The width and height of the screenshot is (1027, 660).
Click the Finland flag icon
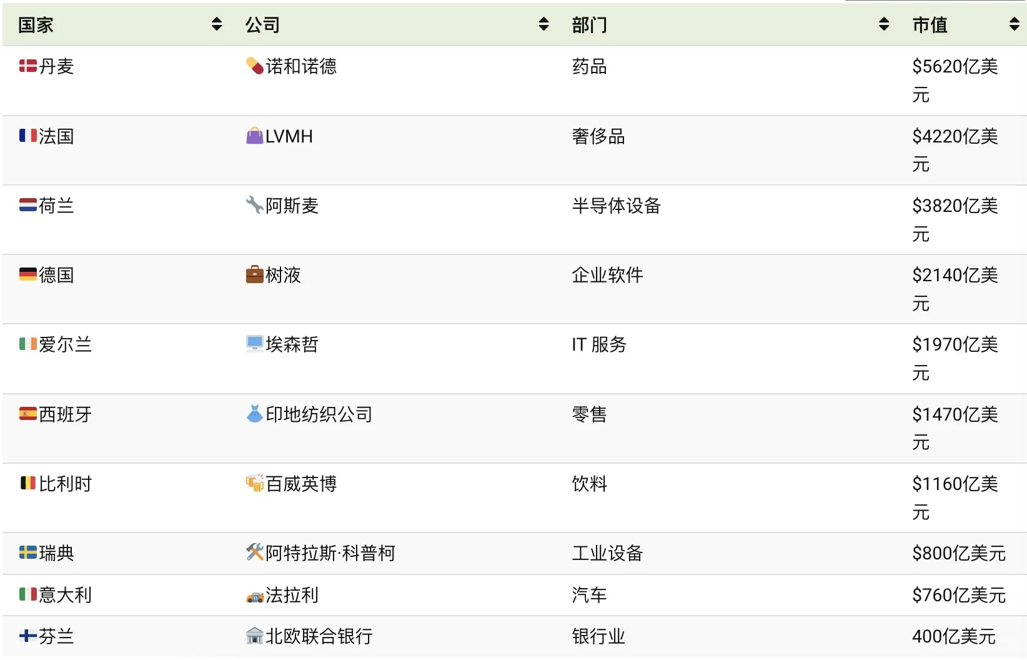pyautogui.click(x=28, y=636)
